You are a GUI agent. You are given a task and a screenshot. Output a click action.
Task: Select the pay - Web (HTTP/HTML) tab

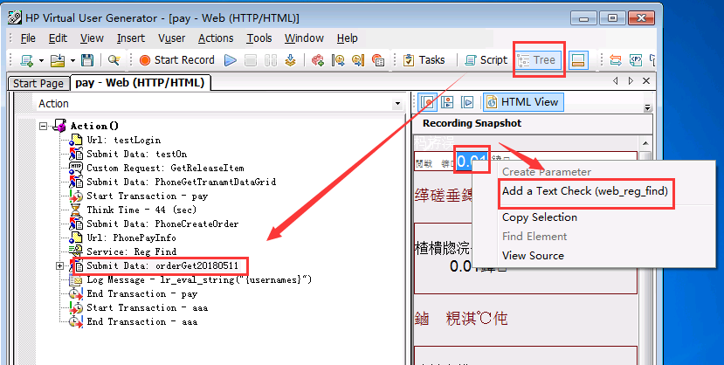(140, 83)
